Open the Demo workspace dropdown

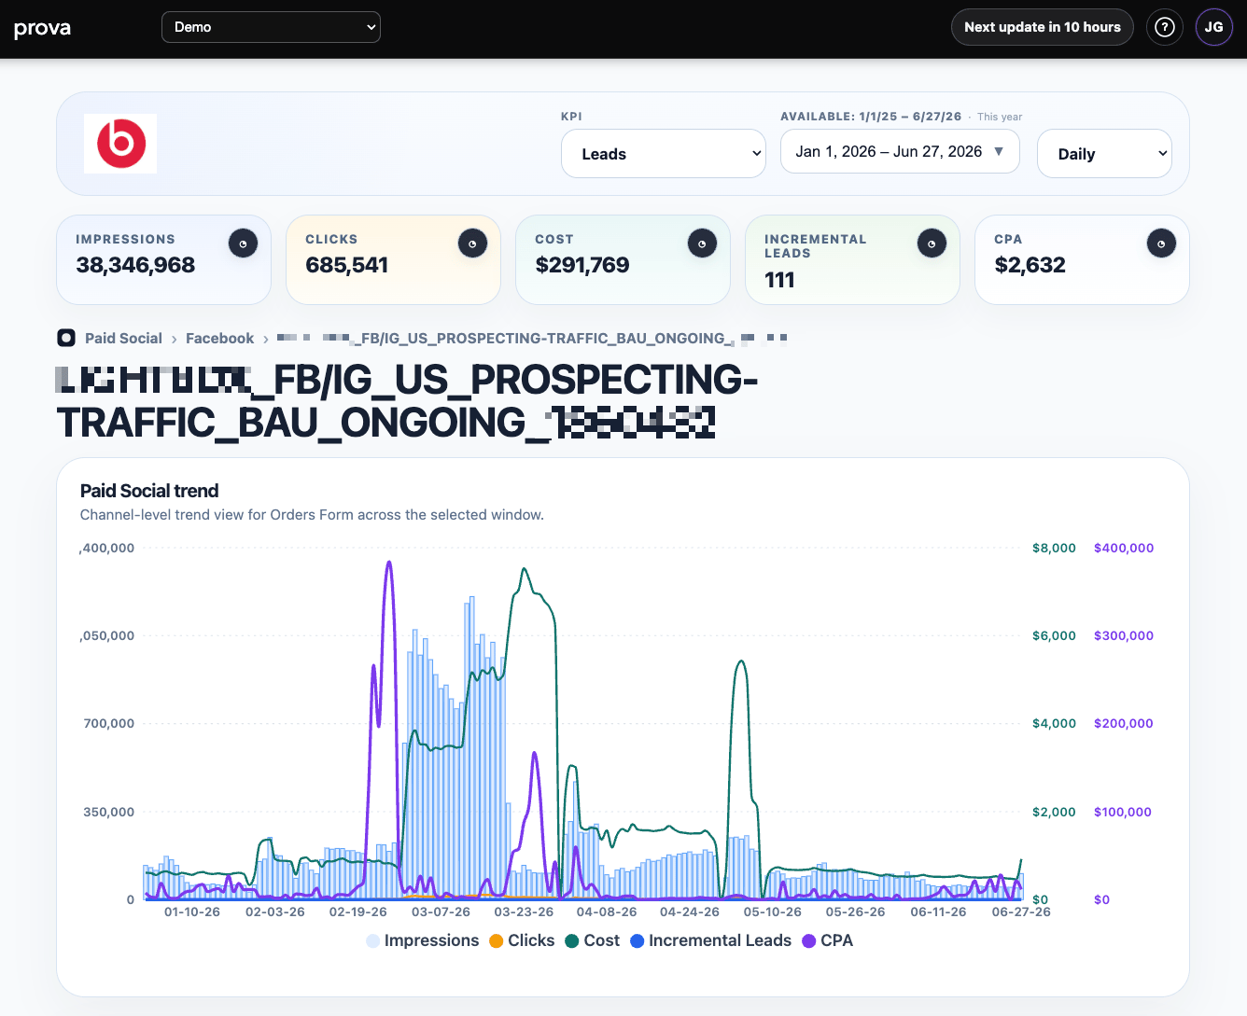(271, 27)
